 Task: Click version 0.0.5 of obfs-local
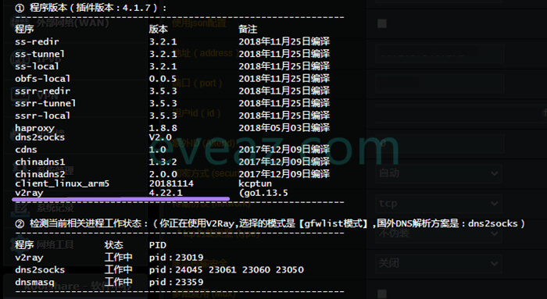click(163, 78)
